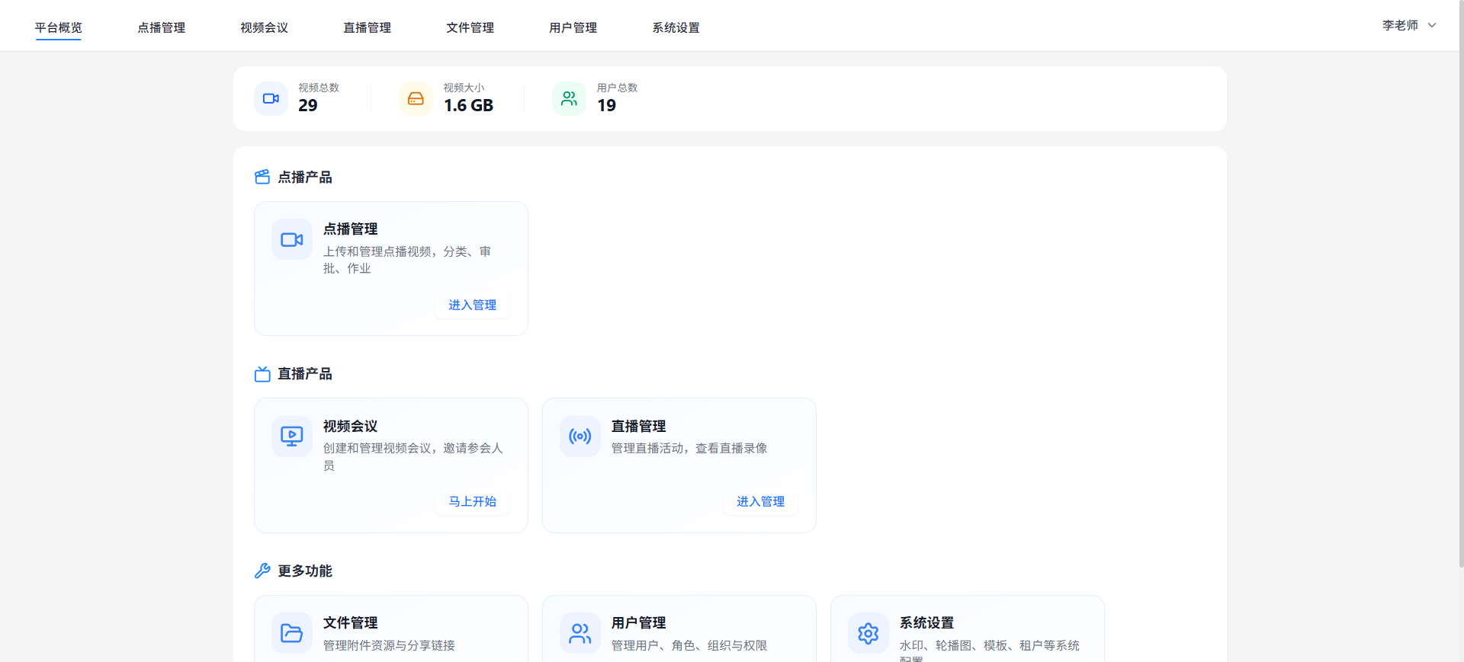Viewport: 1464px width, 662px height.
Task: Switch to the 用户管理 top navigation tab
Action: (x=573, y=27)
